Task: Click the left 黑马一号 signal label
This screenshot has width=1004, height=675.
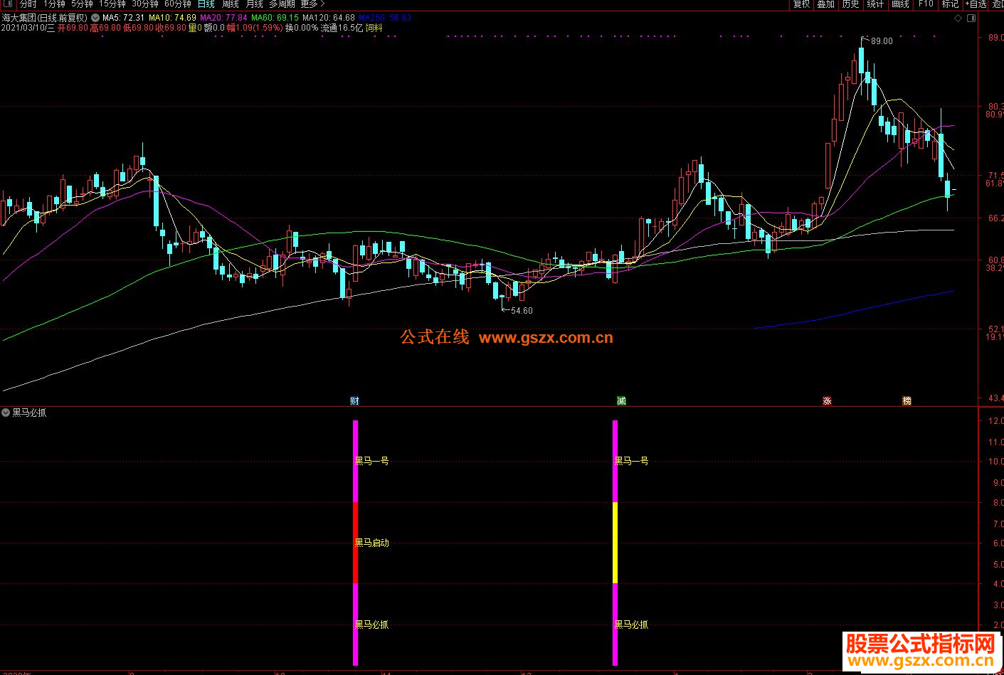Action: coord(372,461)
